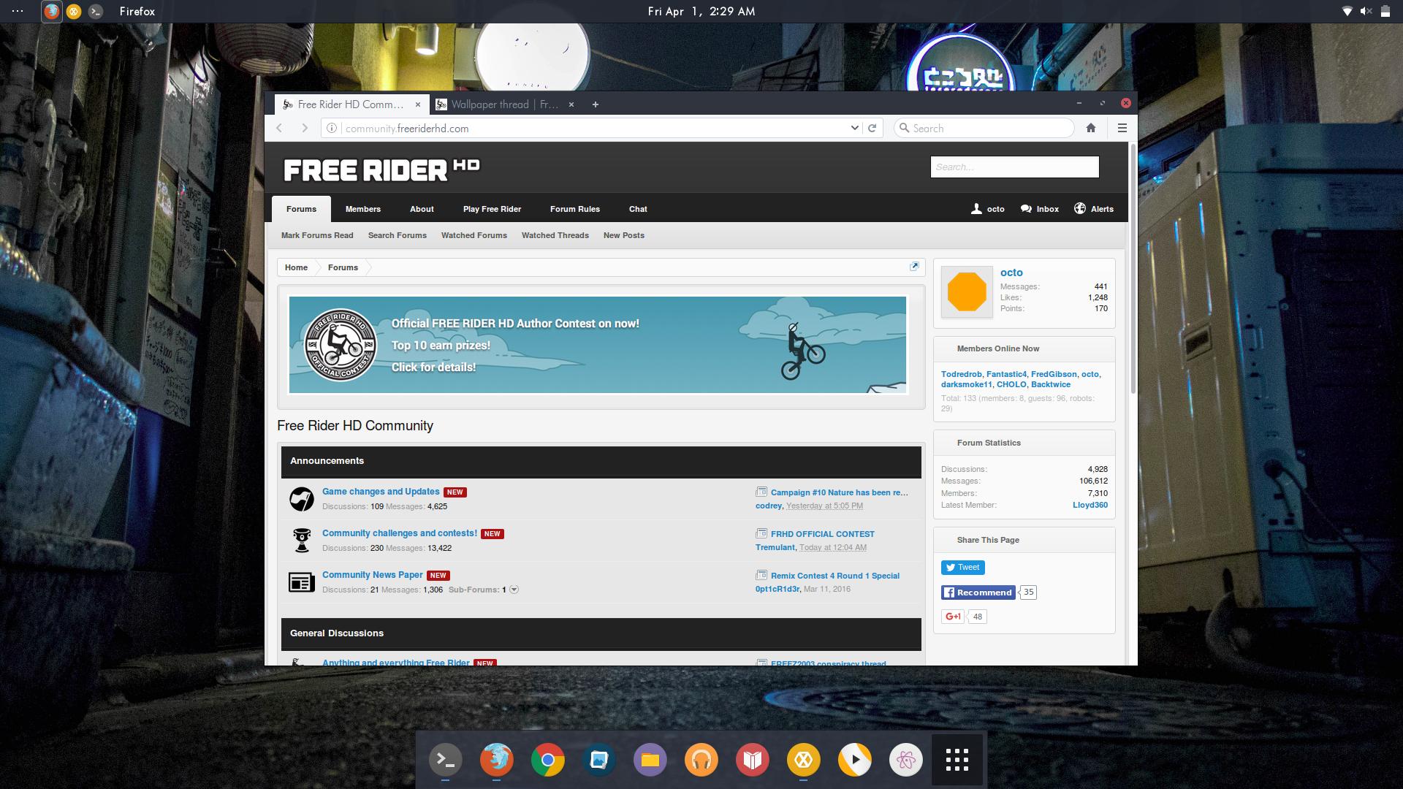Open the yellow X app dock icon
Screen dimensions: 1403x789
pos(803,761)
